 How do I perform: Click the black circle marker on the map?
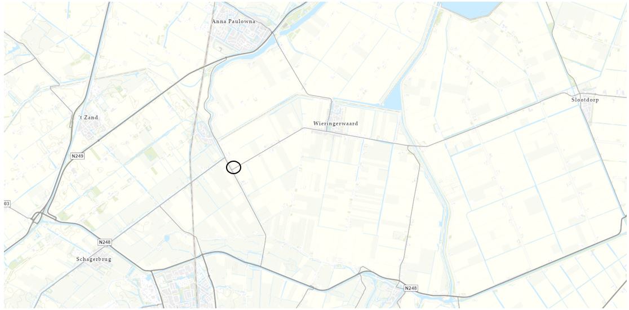pyautogui.click(x=233, y=167)
